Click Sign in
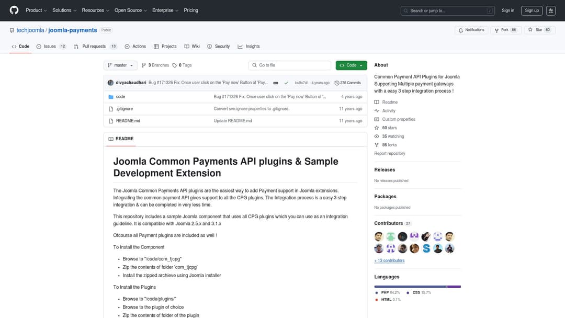This screenshot has height=318, width=565. click(507, 10)
